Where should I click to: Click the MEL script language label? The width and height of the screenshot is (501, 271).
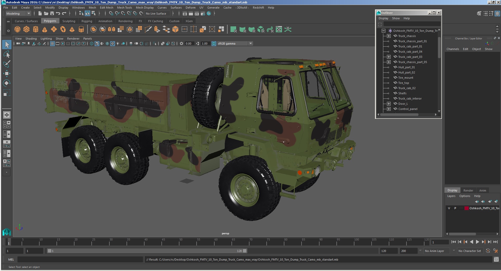pyautogui.click(x=11, y=260)
